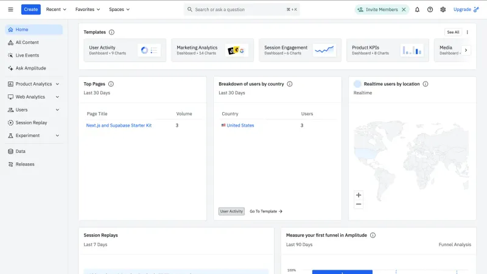
Task: Open the settings gear icon
Action: [443, 10]
